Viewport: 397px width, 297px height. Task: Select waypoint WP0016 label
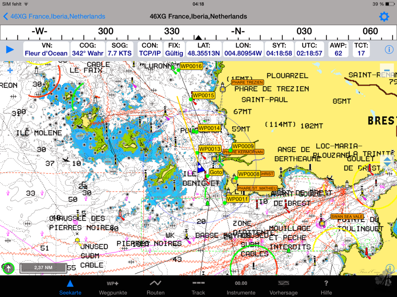tap(191, 66)
